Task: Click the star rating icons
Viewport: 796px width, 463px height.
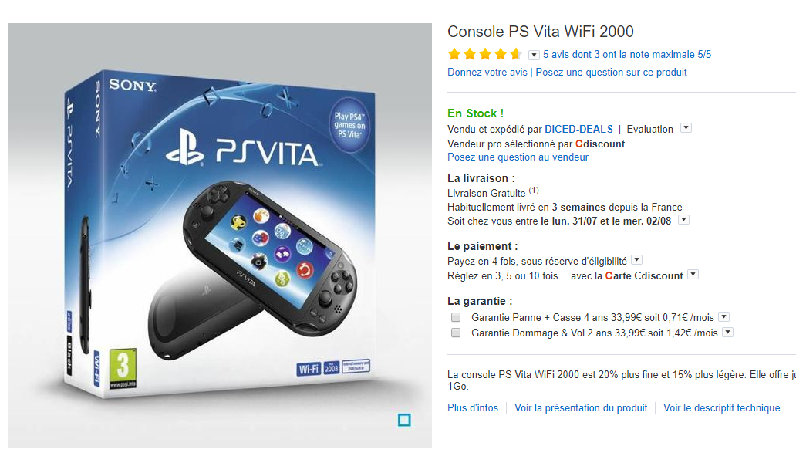Action: tap(485, 54)
